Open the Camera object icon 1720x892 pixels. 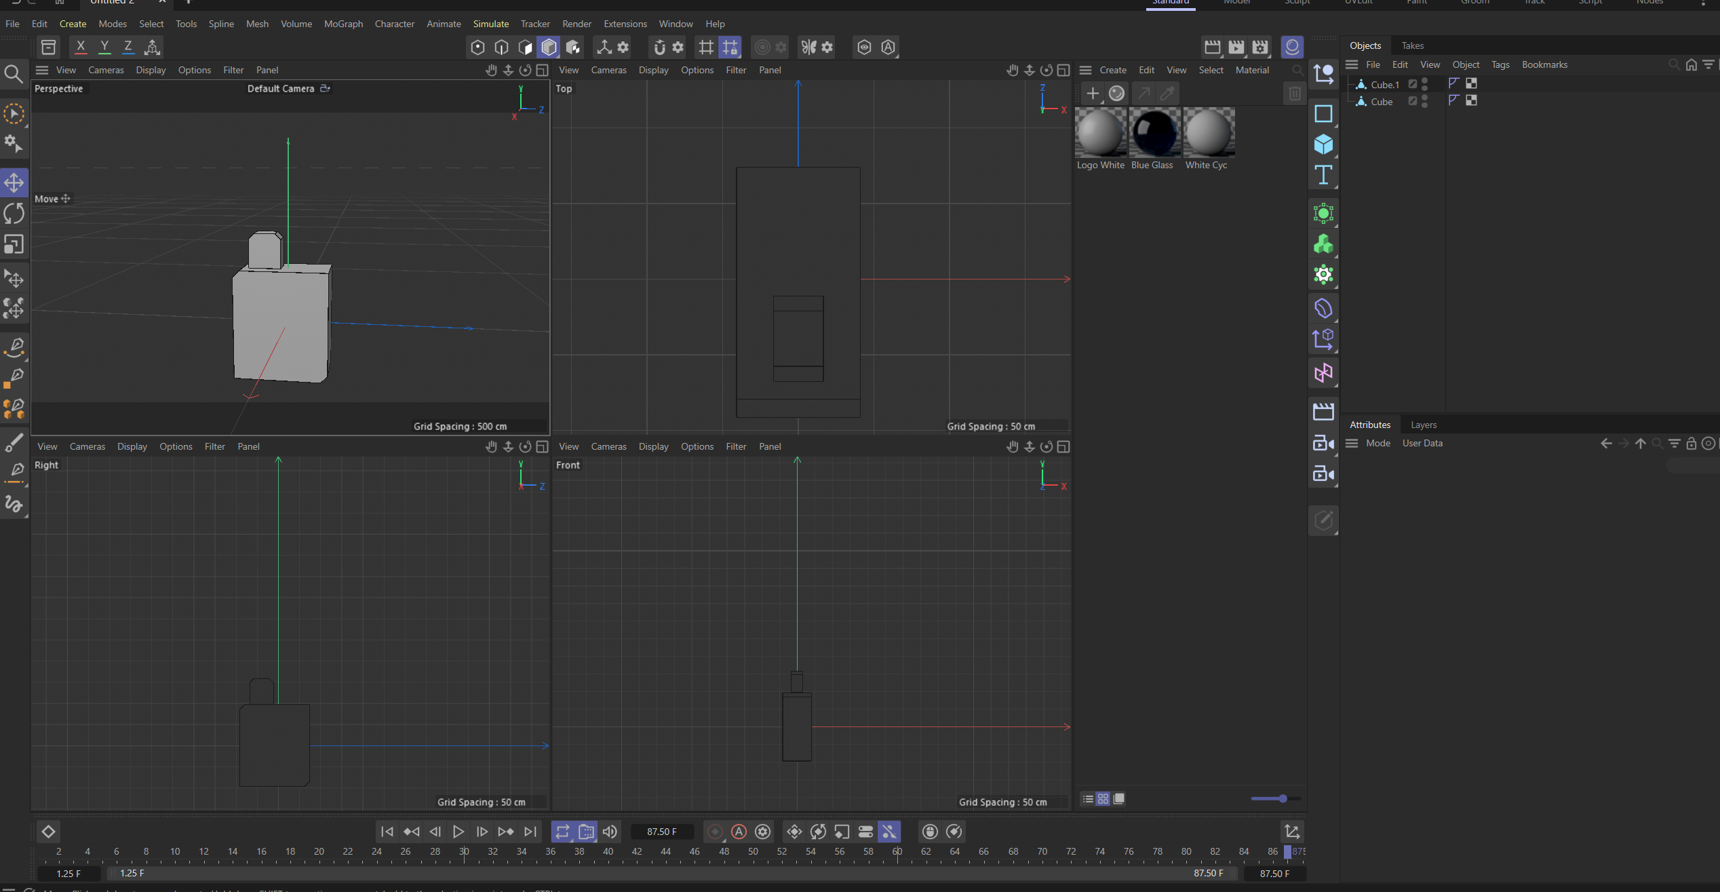tap(1323, 444)
